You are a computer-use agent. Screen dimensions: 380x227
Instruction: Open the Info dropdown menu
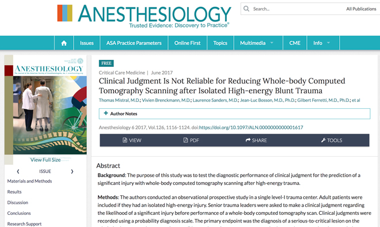[323, 43]
